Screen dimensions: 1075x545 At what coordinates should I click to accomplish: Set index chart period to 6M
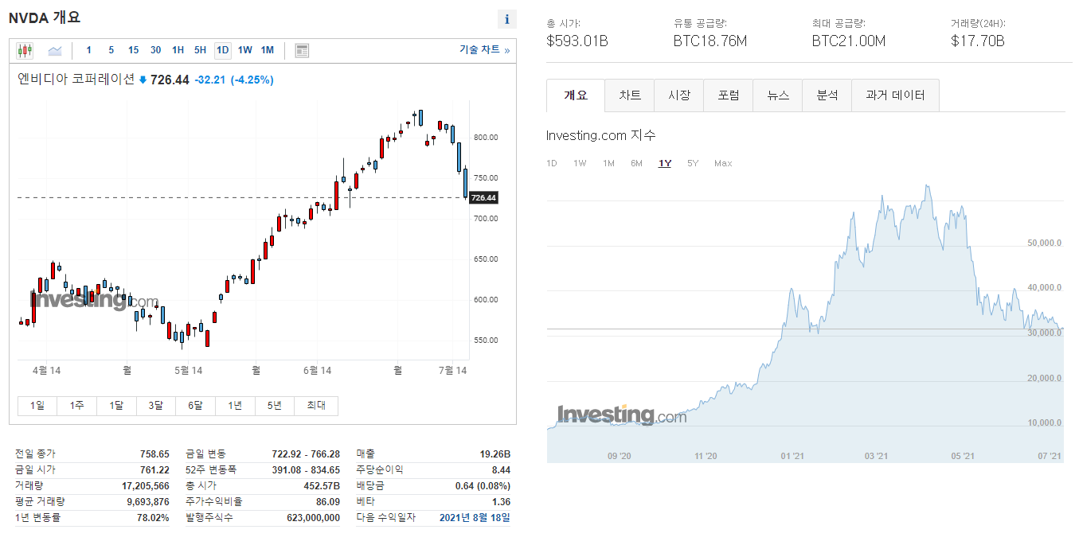[x=636, y=163]
